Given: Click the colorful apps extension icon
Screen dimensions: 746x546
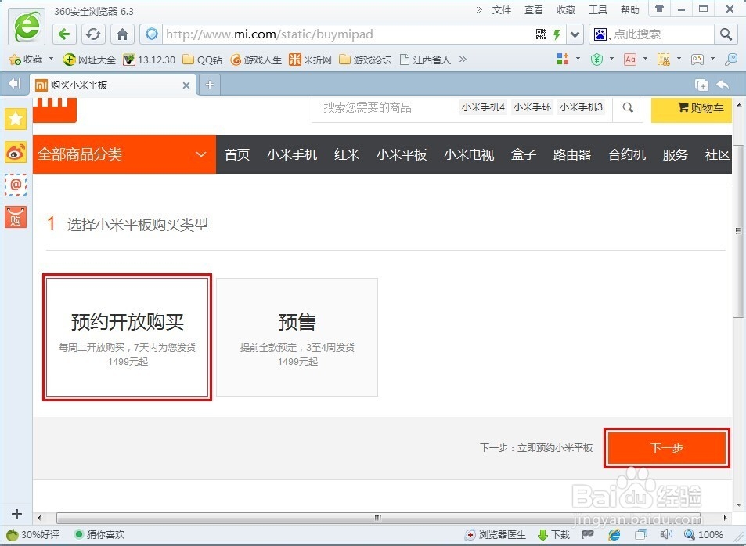Looking at the screenshot, I should (x=563, y=59).
